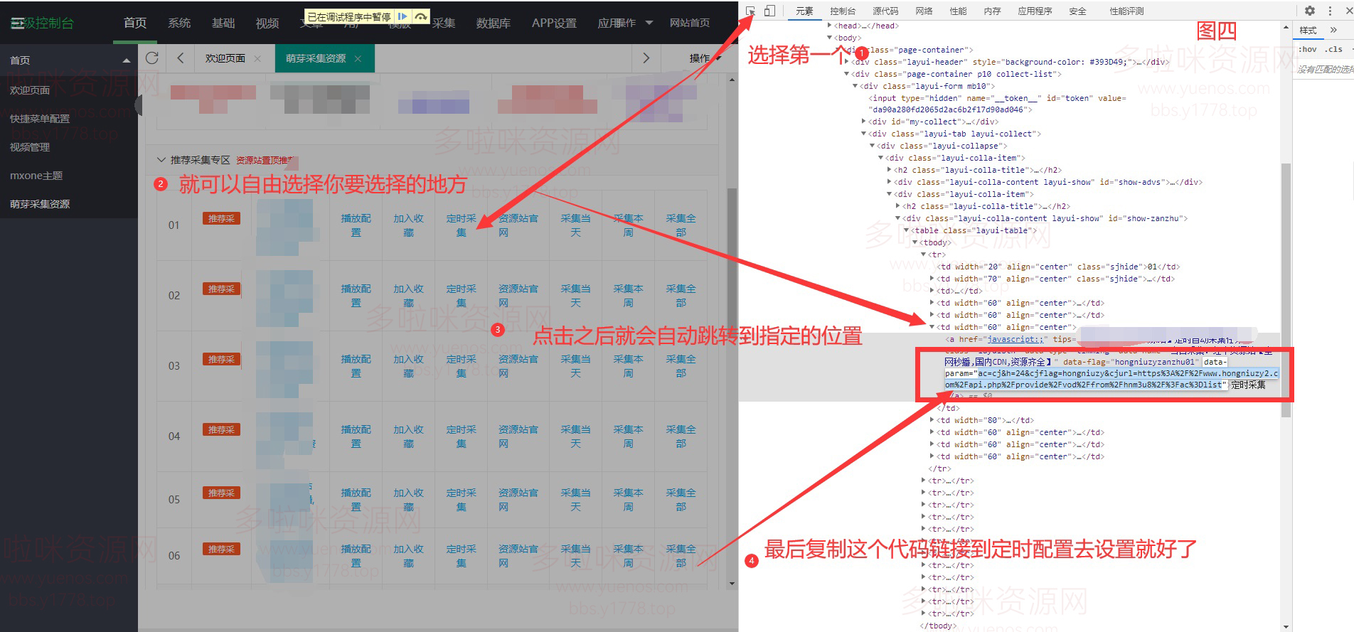Activate the DevTools element inspector picker
This screenshot has width=1354, height=632.
click(750, 11)
